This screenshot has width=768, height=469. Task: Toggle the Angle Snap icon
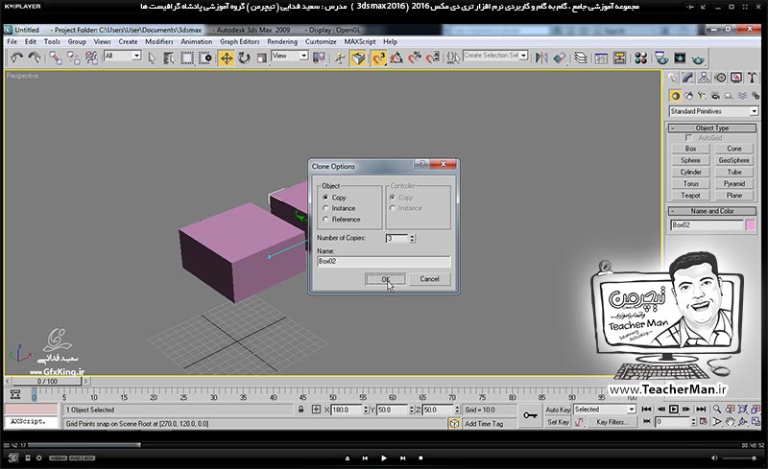(x=396, y=59)
